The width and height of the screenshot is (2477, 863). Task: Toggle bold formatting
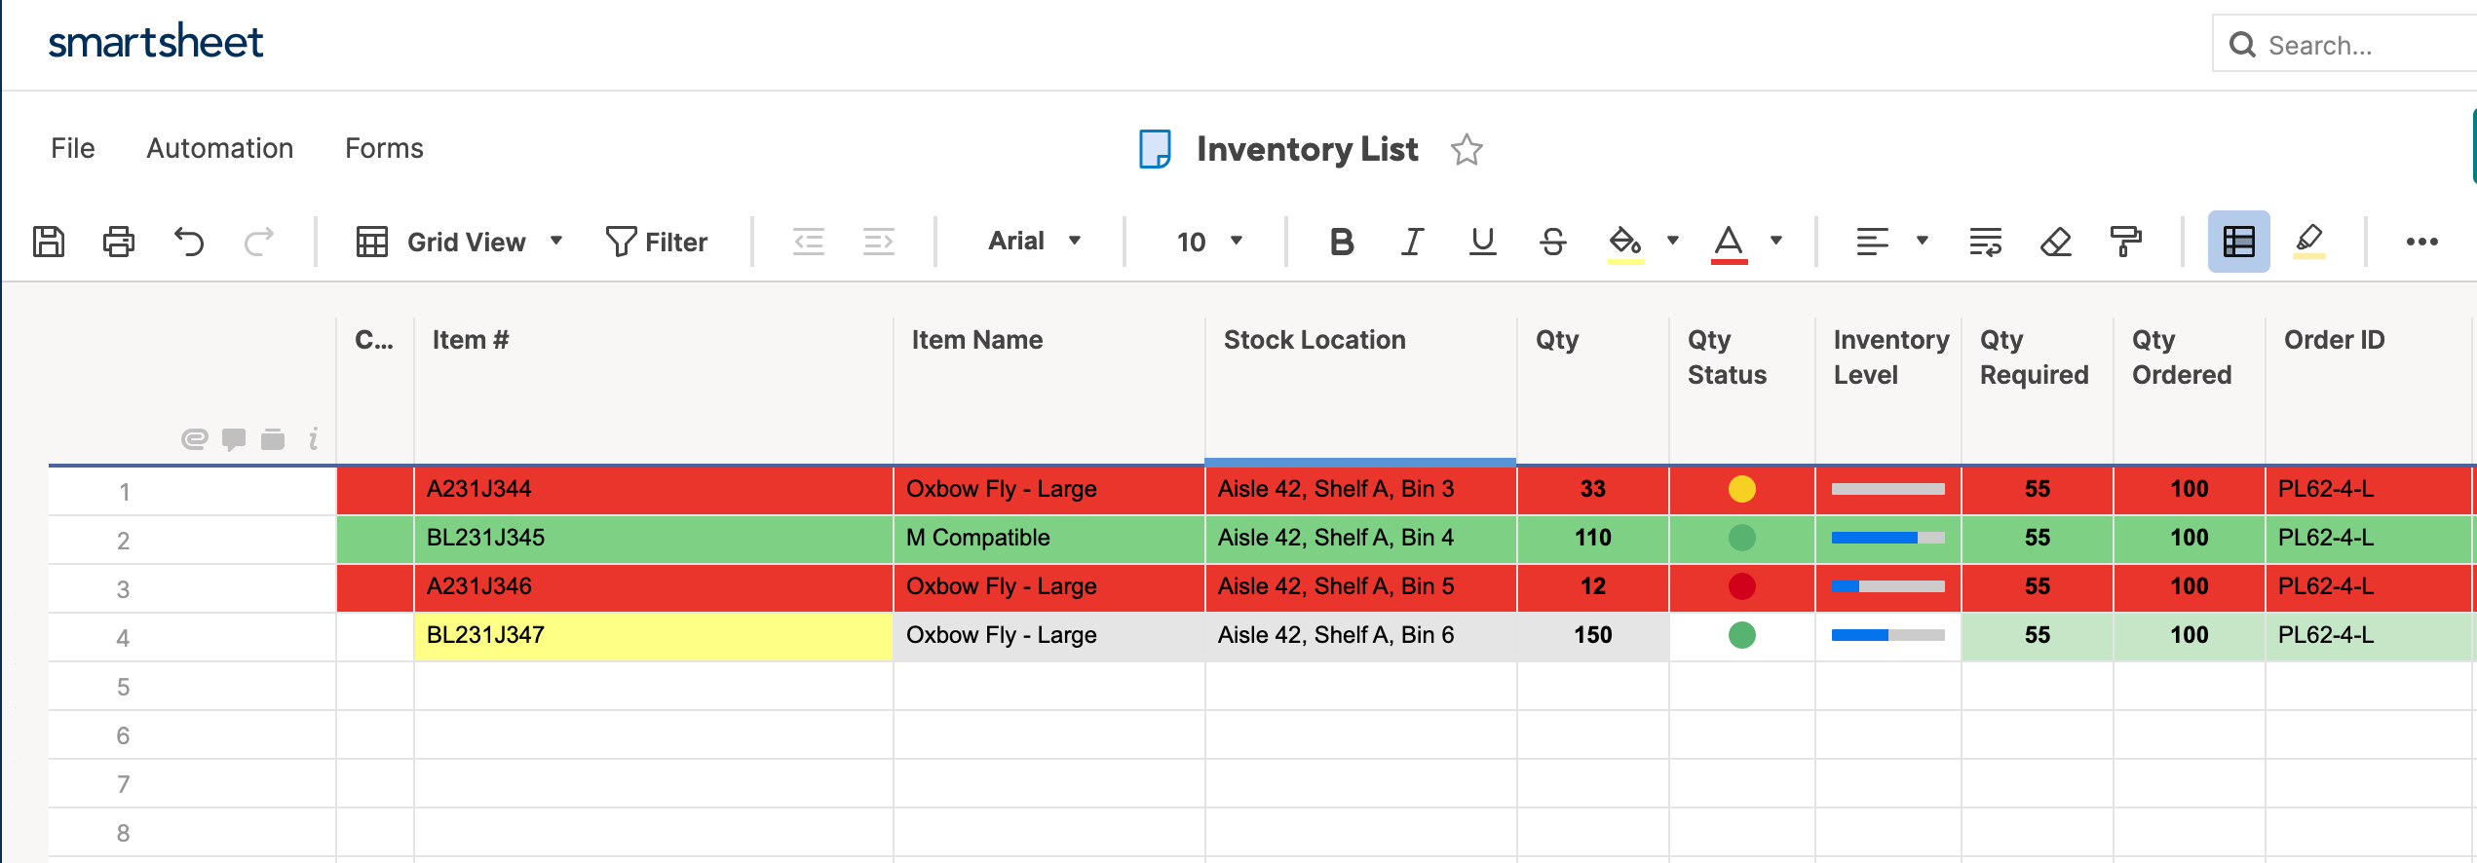pos(1342,242)
